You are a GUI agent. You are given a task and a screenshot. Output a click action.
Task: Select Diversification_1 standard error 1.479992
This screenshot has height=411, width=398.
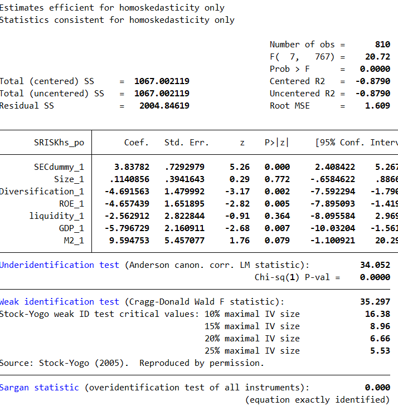pyautogui.click(x=185, y=192)
